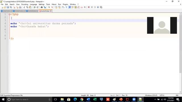The height and width of the screenshot is (102, 182).
Task: Click the Stop Recording macro icon
Action: [x=92, y=7]
